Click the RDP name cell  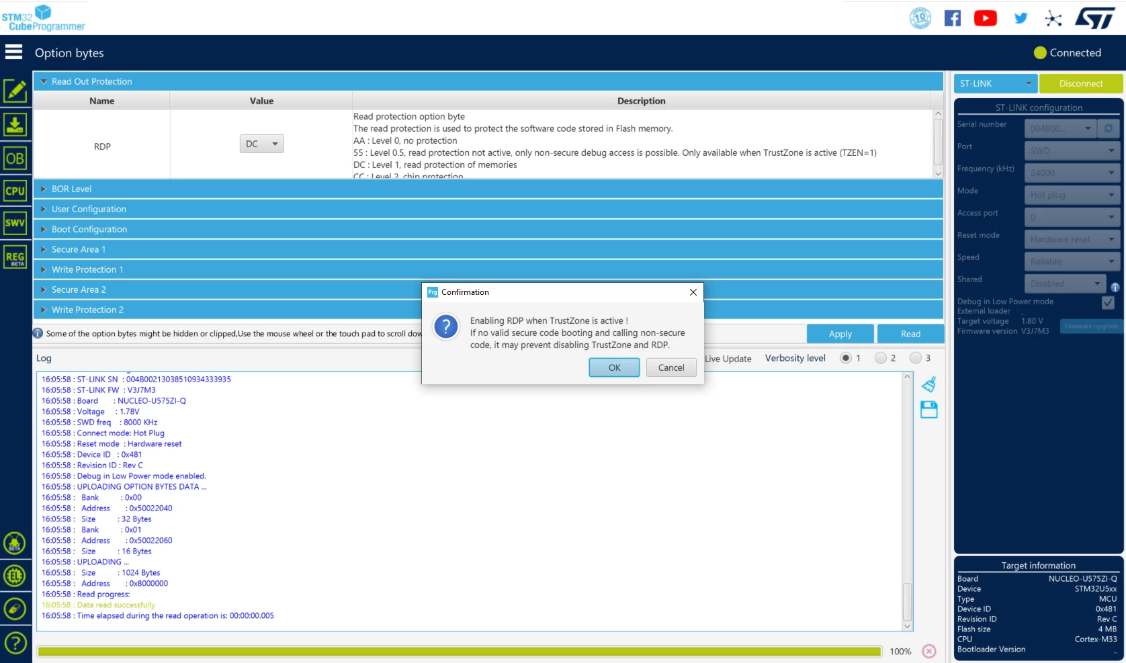coord(102,146)
